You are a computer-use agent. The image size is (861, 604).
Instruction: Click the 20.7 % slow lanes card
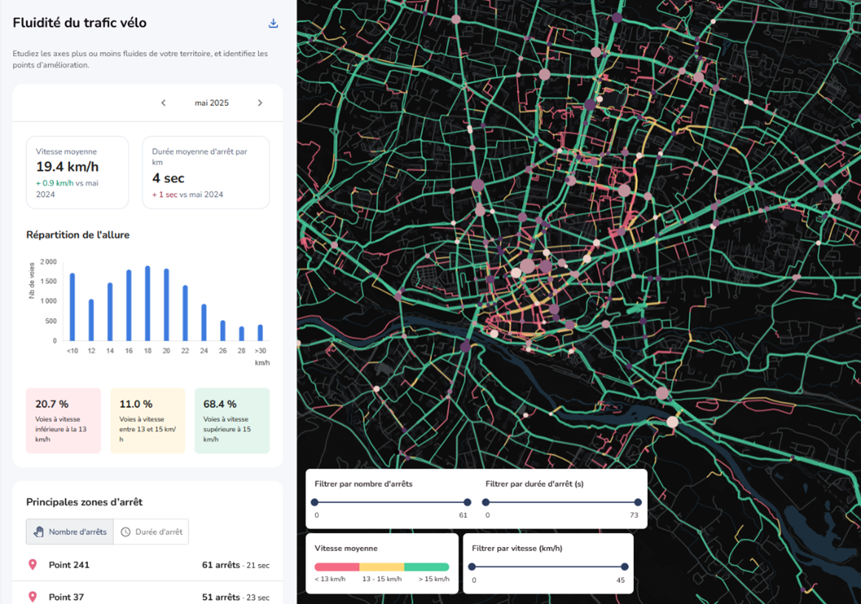pyautogui.click(x=64, y=420)
